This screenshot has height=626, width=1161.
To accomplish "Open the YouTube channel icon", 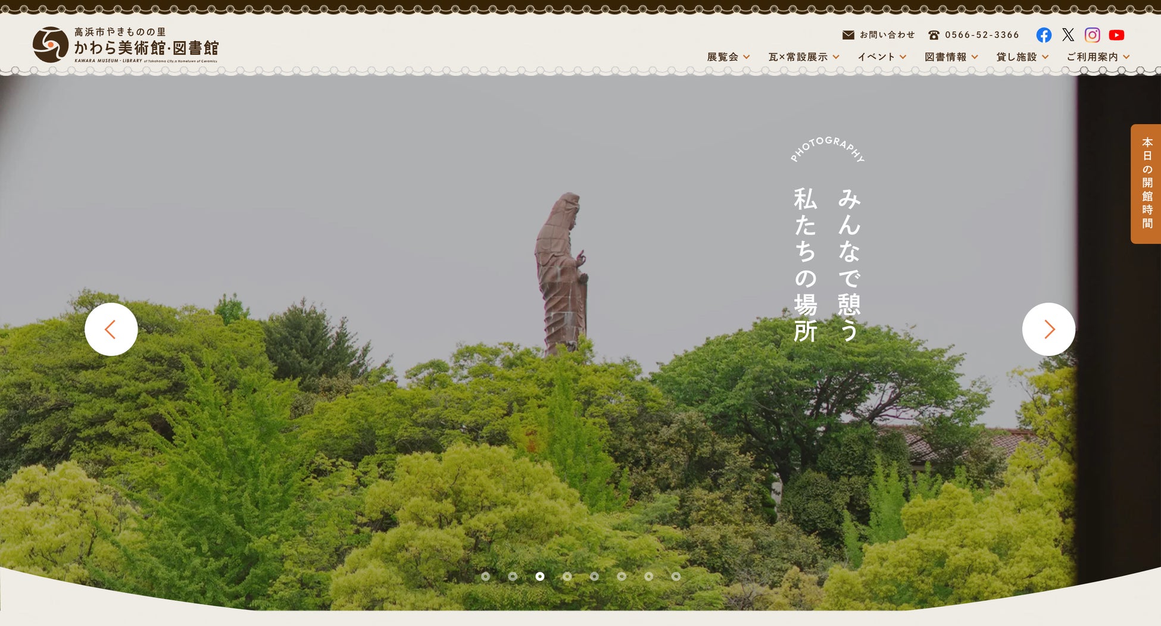I will (x=1117, y=35).
